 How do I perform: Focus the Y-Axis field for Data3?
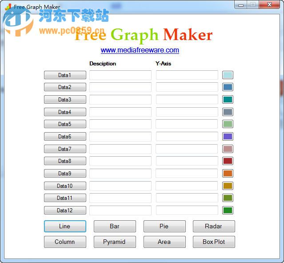coord(187,99)
